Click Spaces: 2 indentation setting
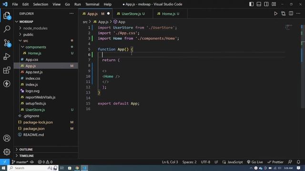The image size is (305, 171). 189,162
